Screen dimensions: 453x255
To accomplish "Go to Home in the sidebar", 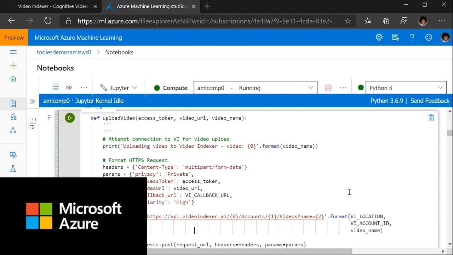I will click(13, 79).
